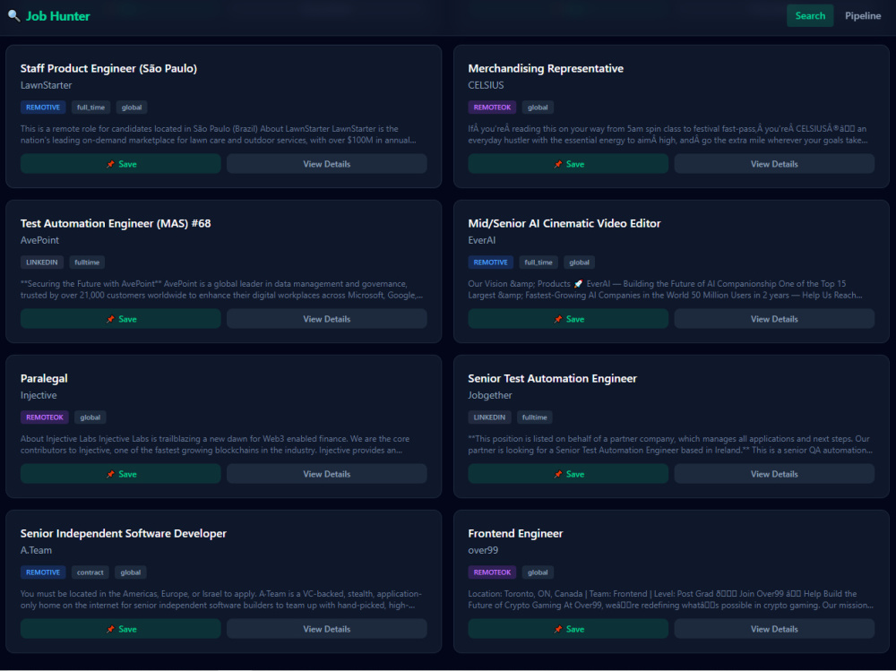
Task: Click the Senior Independent Software Developer title
Action: (x=124, y=533)
